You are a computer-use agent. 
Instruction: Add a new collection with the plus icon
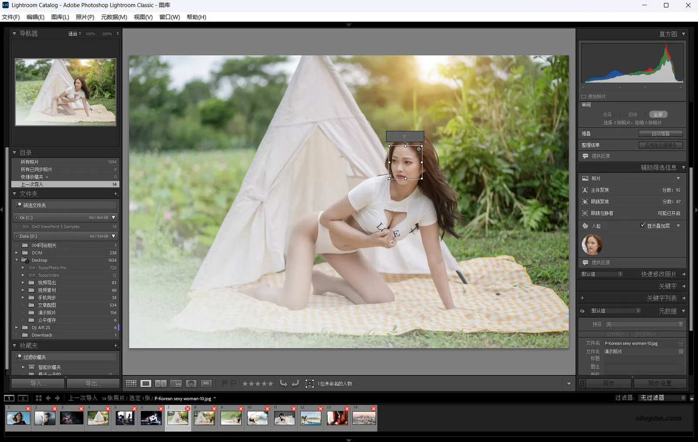point(116,345)
